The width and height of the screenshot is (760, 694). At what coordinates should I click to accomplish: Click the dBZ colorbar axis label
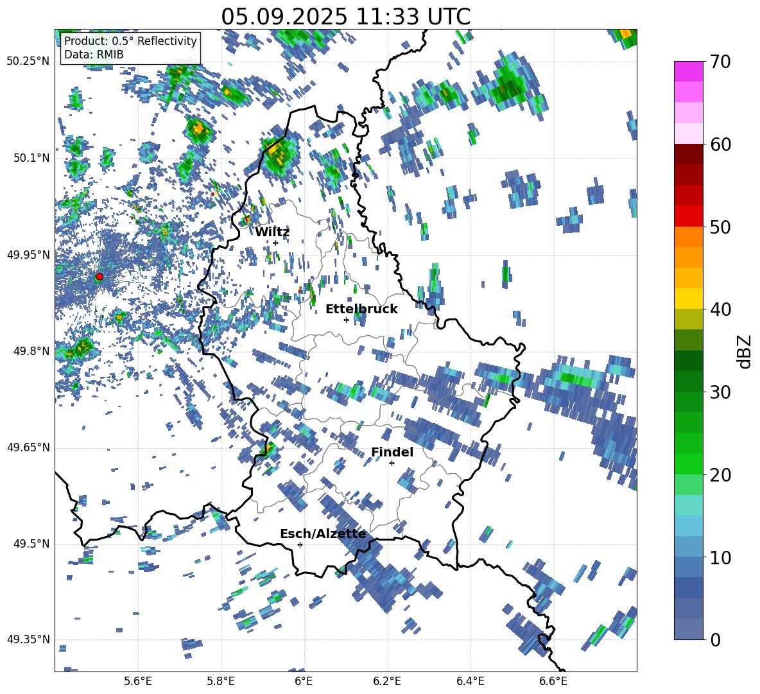coord(743,351)
